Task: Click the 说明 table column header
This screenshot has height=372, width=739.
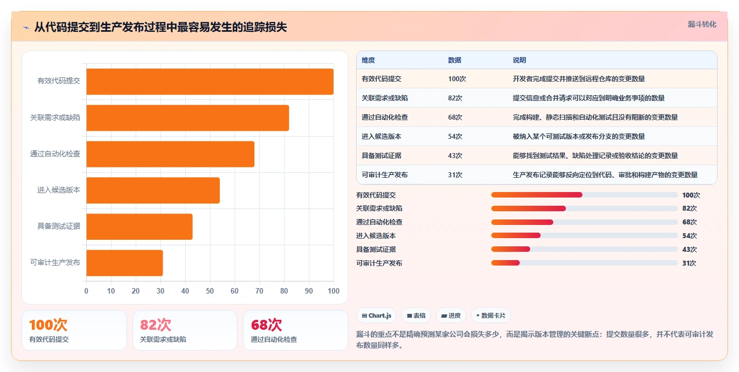Action: 519,60
